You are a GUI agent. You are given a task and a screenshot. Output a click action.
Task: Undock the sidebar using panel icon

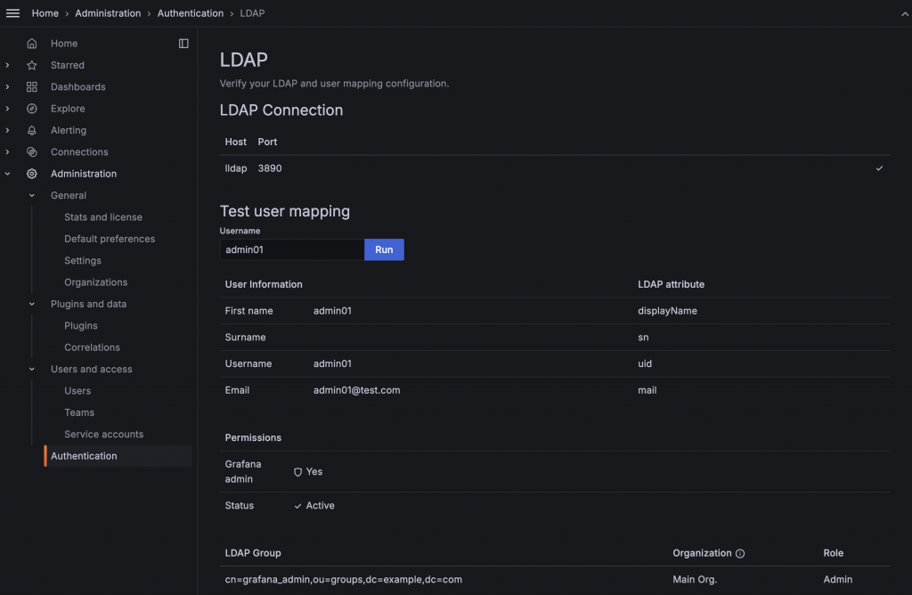[x=183, y=44]
